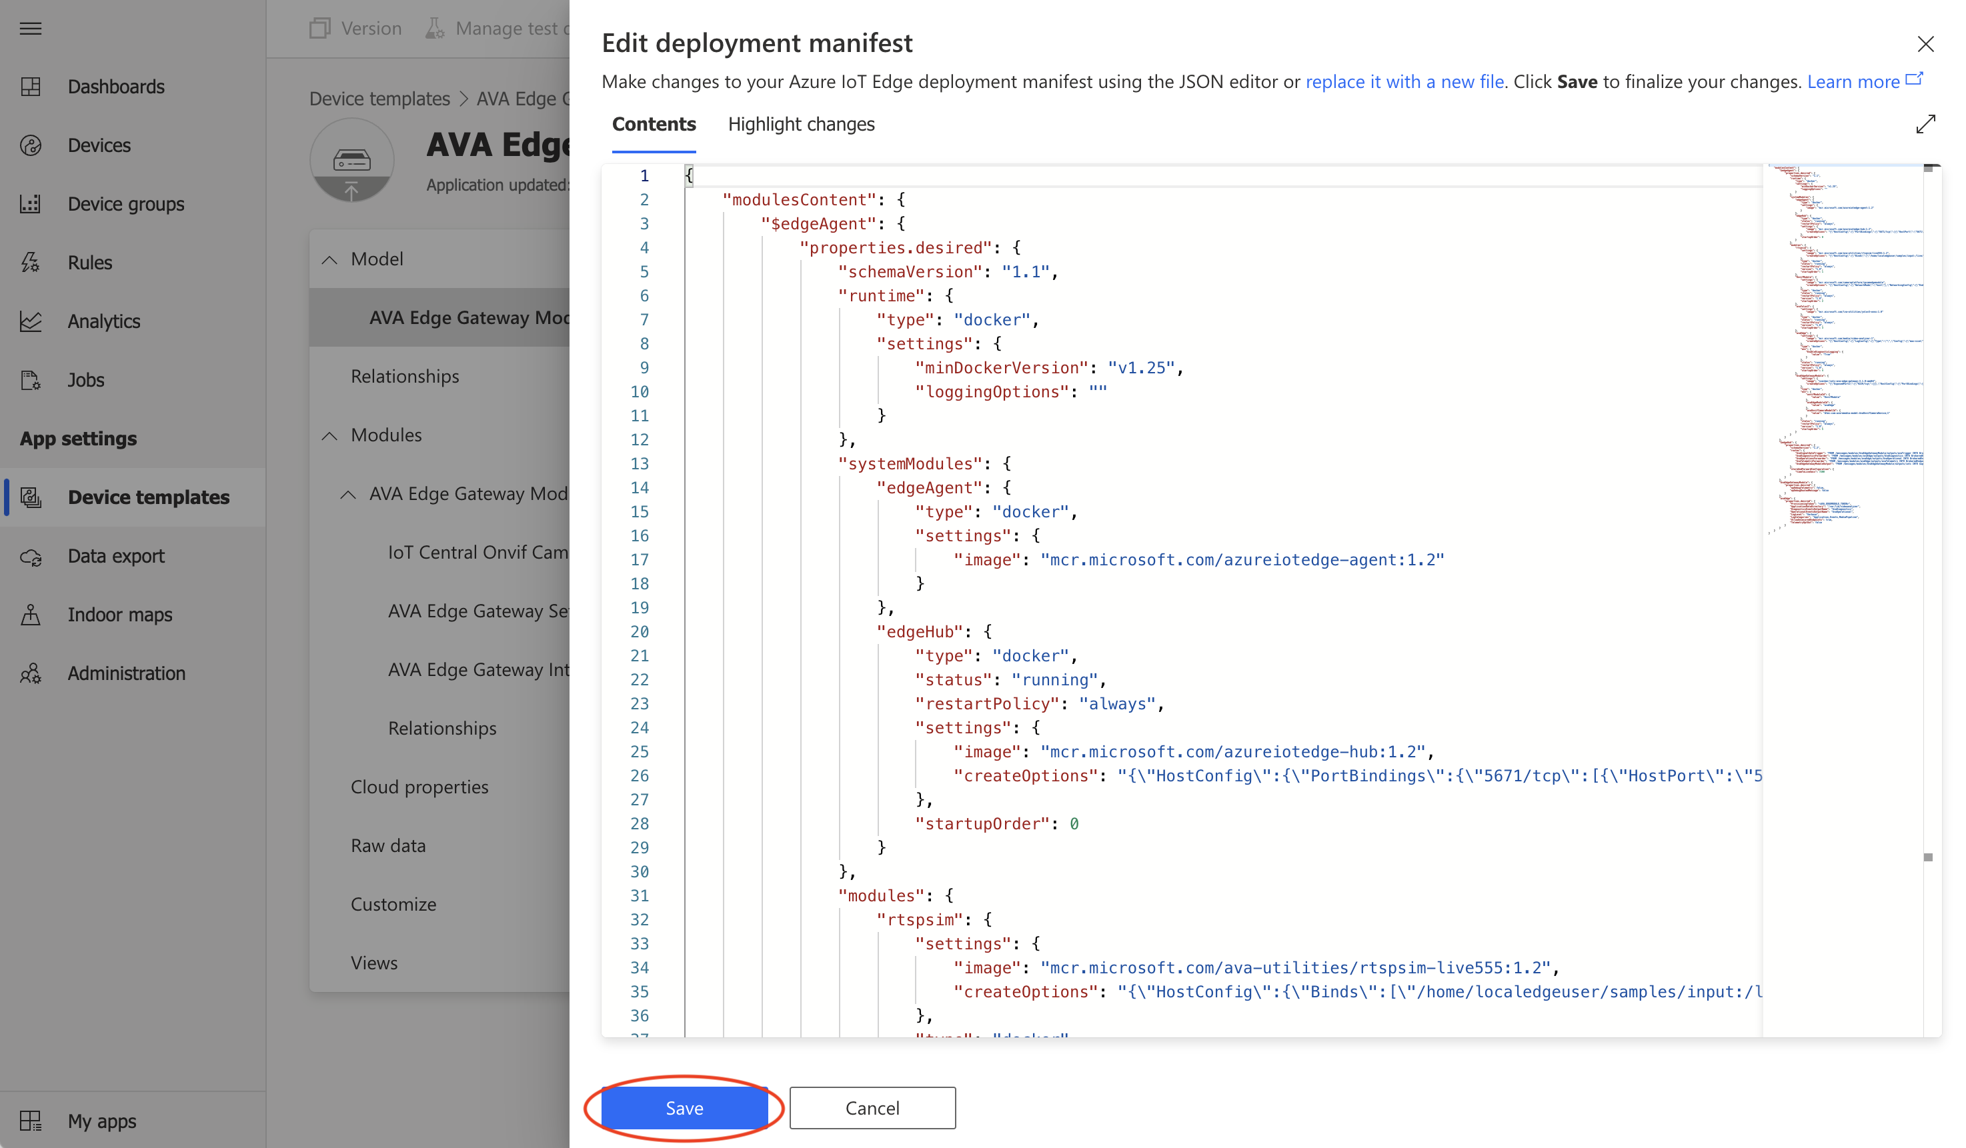Open Dashboards from the sidebar
The width and height of the screenshot is (1966, 1148).
[133, 87]
